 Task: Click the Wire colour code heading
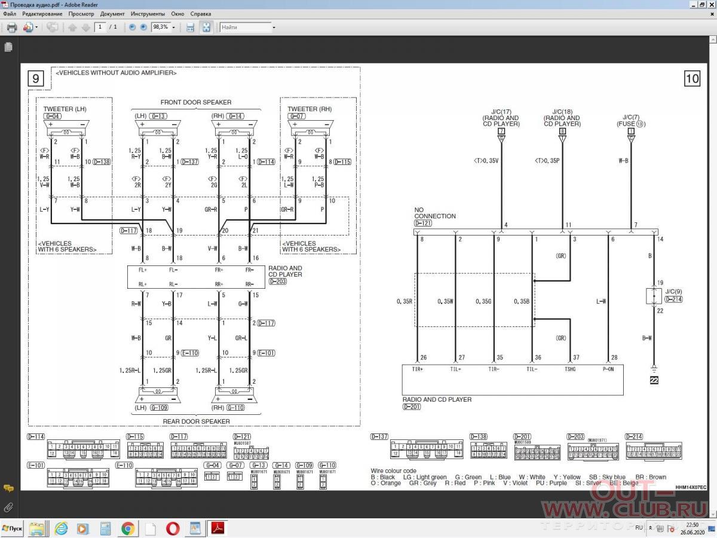[394, 471]
